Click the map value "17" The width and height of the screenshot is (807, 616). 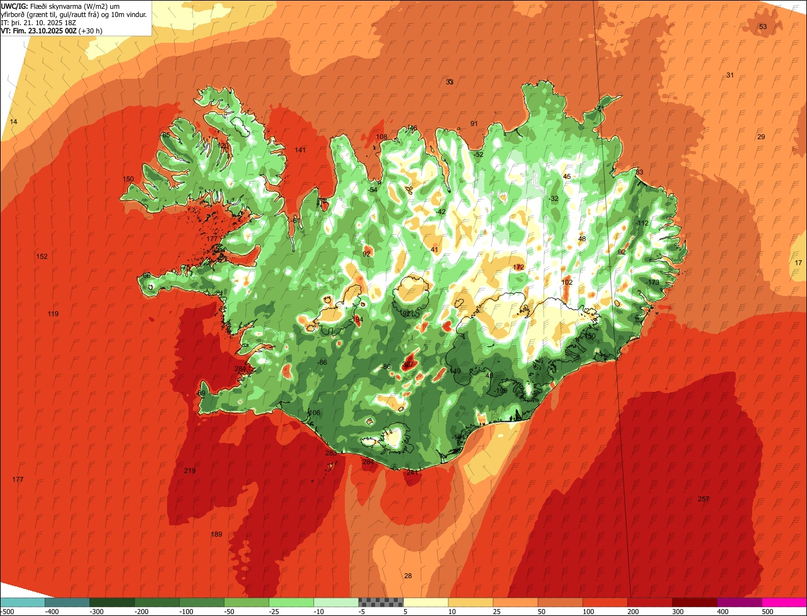pos(798,263)
